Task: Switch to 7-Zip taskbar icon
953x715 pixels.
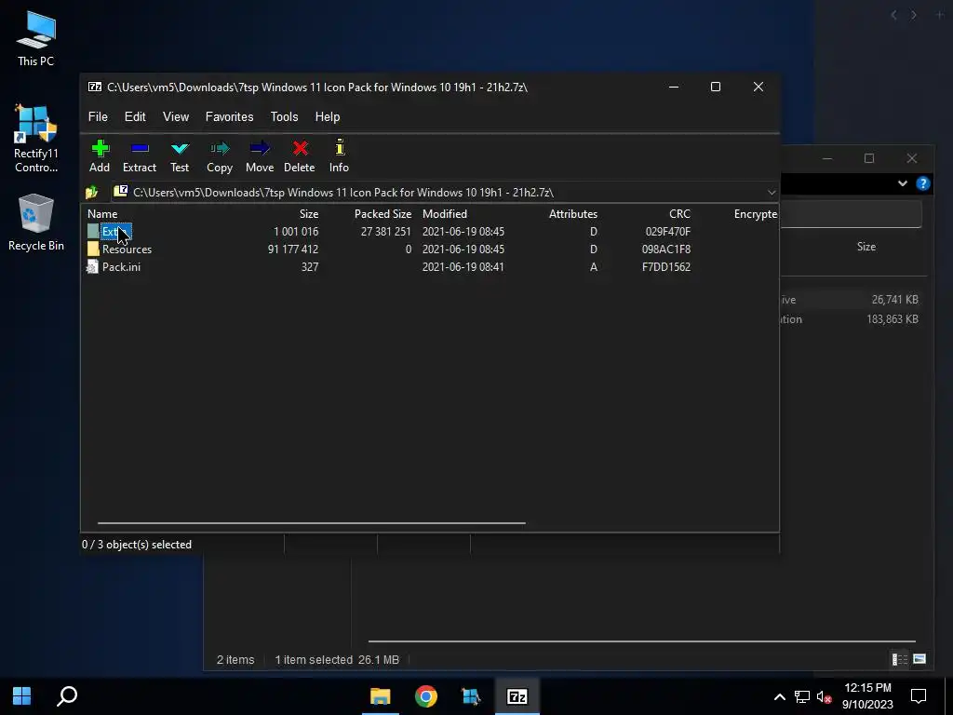Action: point(517,696)
